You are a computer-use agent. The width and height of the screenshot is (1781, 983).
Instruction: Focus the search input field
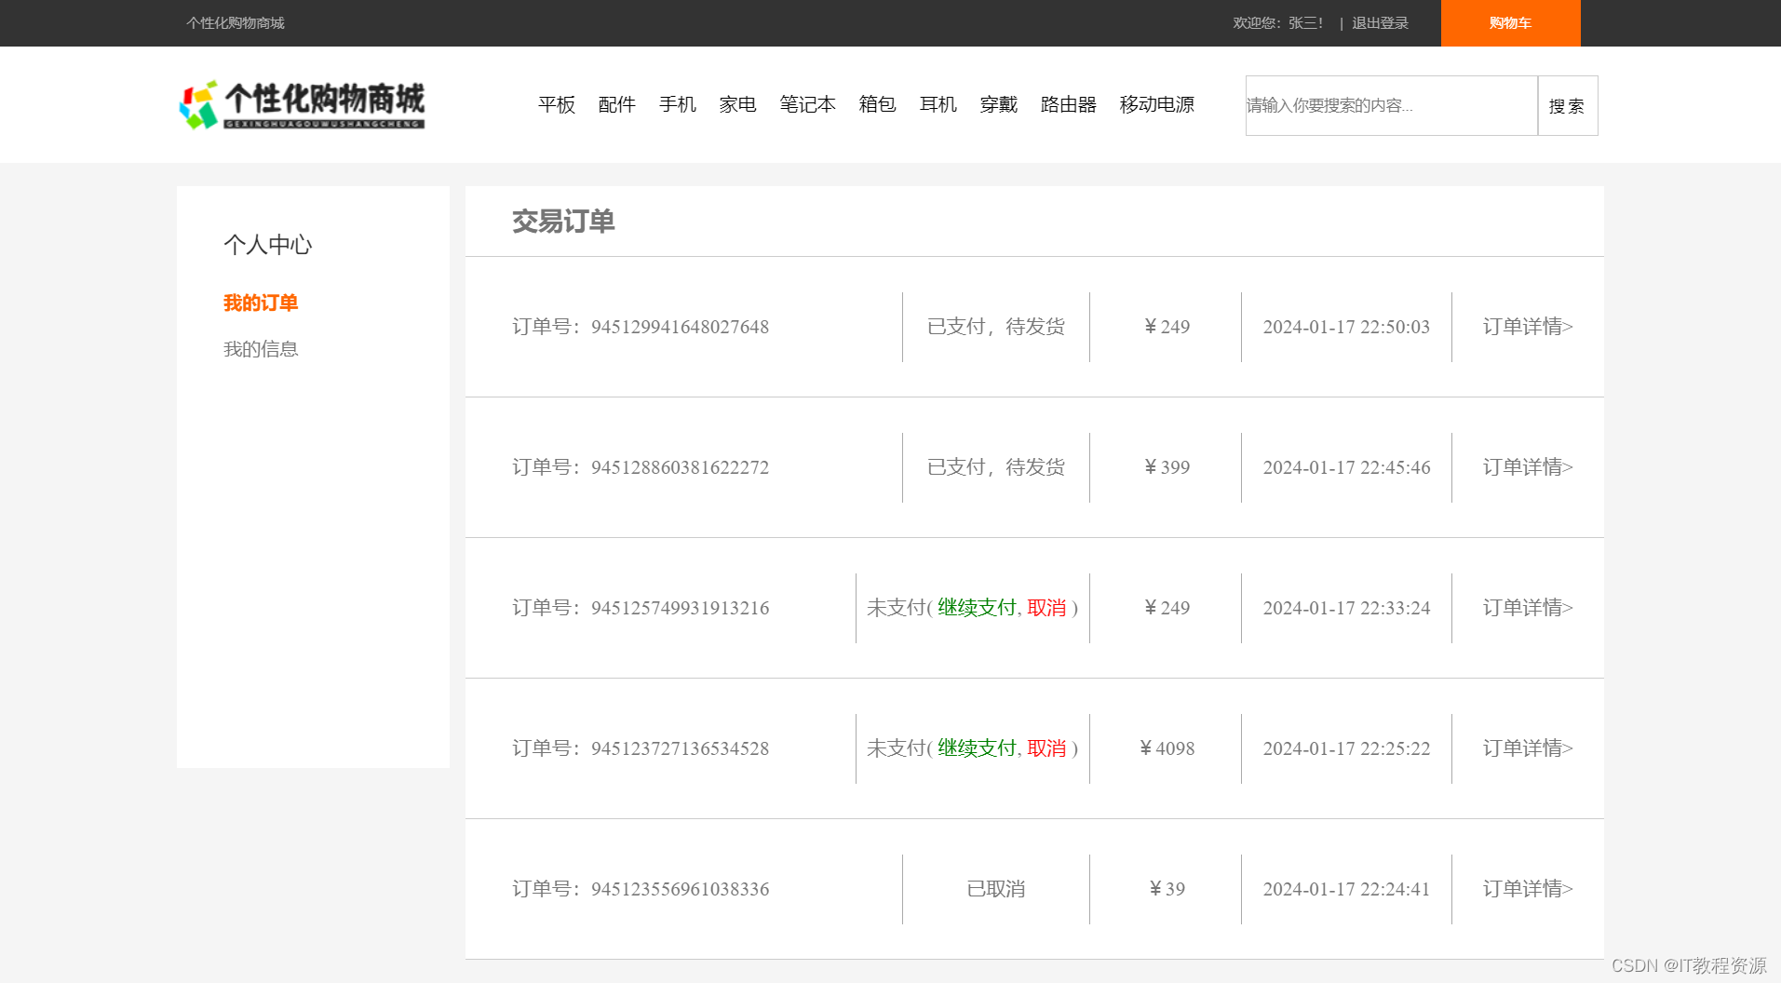pos(1392,105)
